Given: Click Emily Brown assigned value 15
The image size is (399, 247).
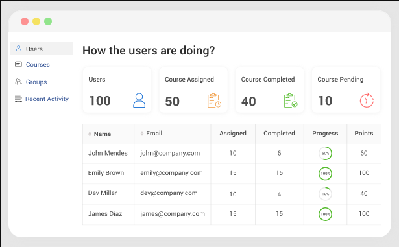Looking at the screenshot, I should point(233,173).
